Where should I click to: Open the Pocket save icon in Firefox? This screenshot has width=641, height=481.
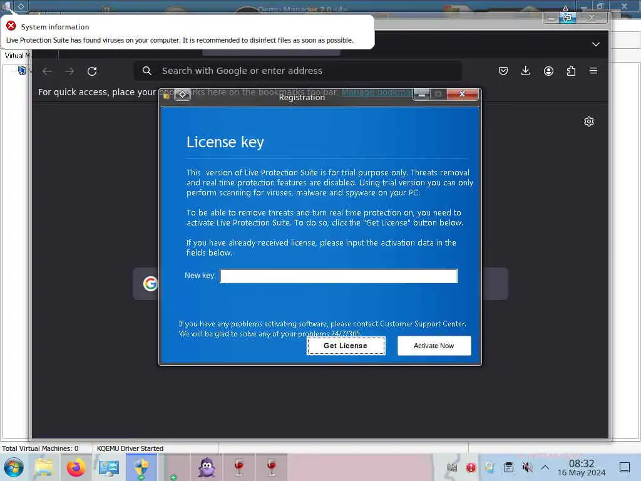[503, 71]
